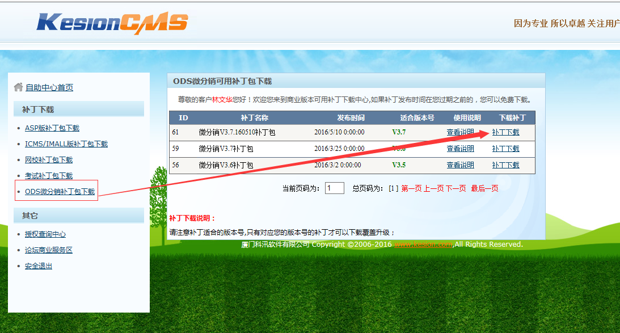The image size is (620, 333).
Task: Click 下一页 pagination link
Action: 455,188
